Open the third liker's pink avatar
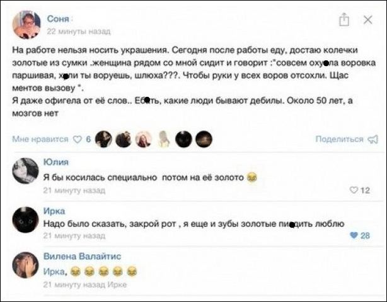 (x=144, y=139)
